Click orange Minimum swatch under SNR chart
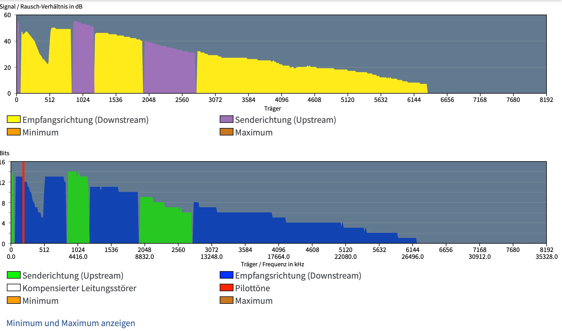The height and width of the screenshot is (331, 562). click(13, 132)
